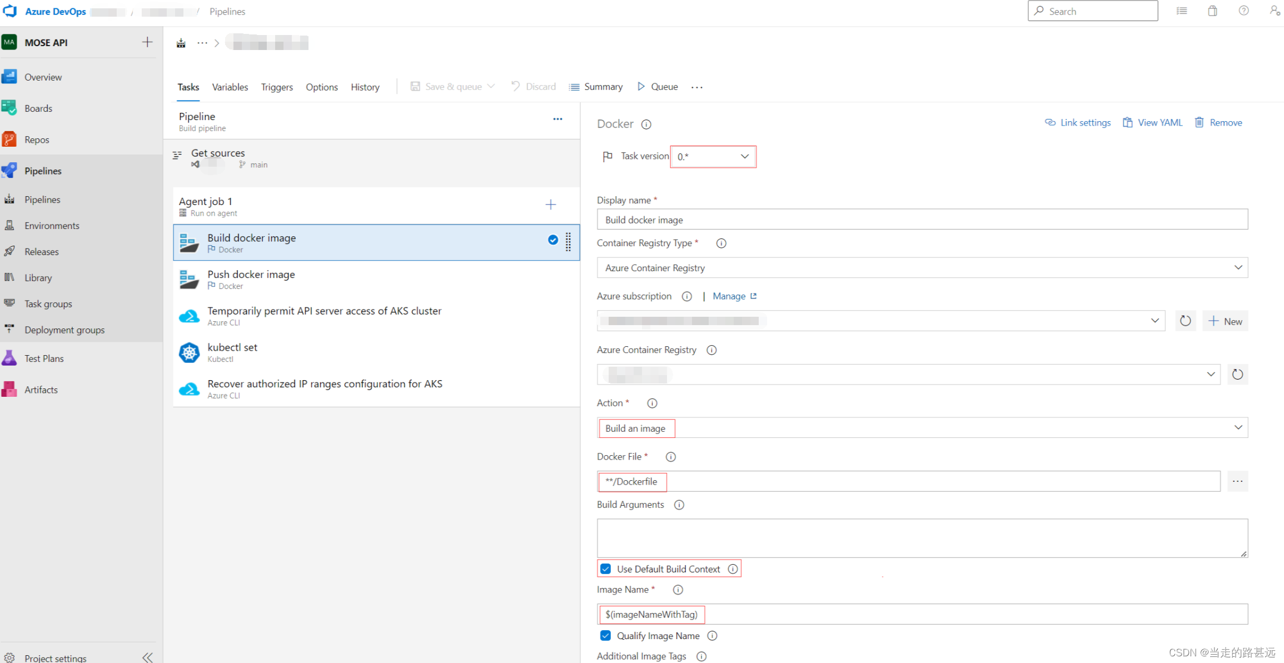Click the Docker task info icon
The image size is (1284, 663).
(646, 124)
